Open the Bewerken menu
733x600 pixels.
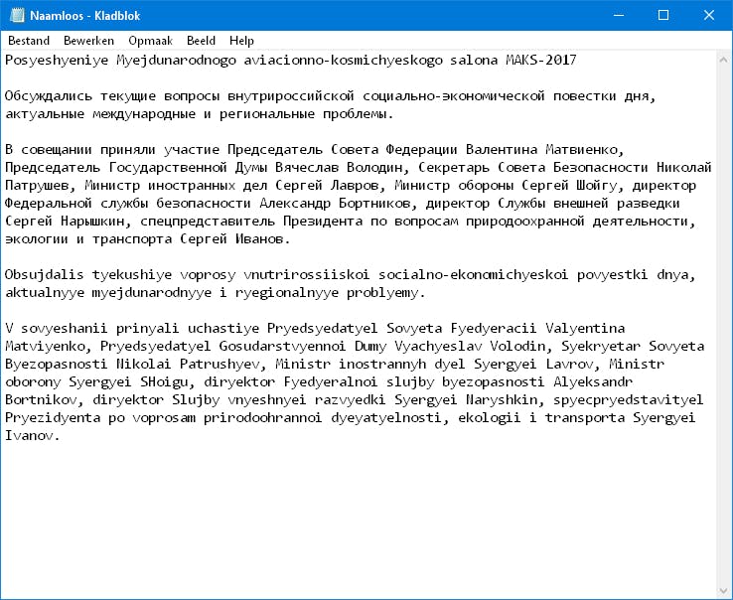(88, 41)
